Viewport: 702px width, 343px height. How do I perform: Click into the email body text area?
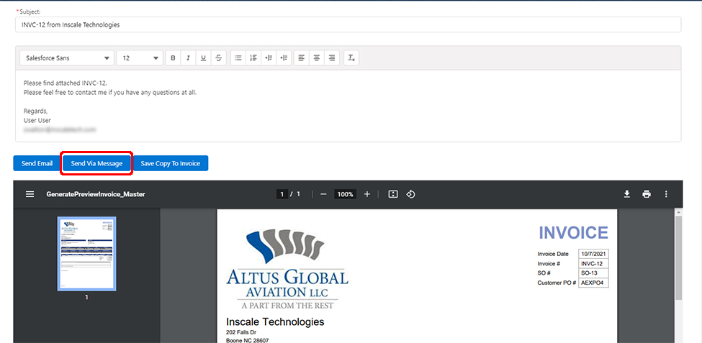click(x=348, y=106)
